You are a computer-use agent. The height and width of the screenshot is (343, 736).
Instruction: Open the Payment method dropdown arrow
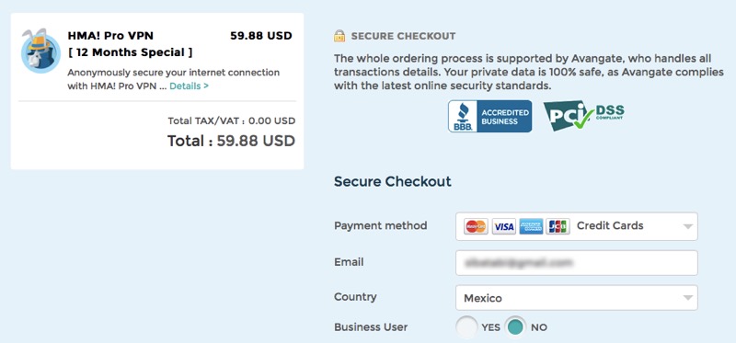[687, 226]
